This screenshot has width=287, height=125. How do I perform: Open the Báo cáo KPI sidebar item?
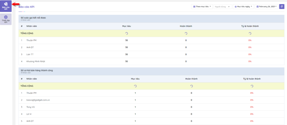pyautogui.click(x=6, y=6)
